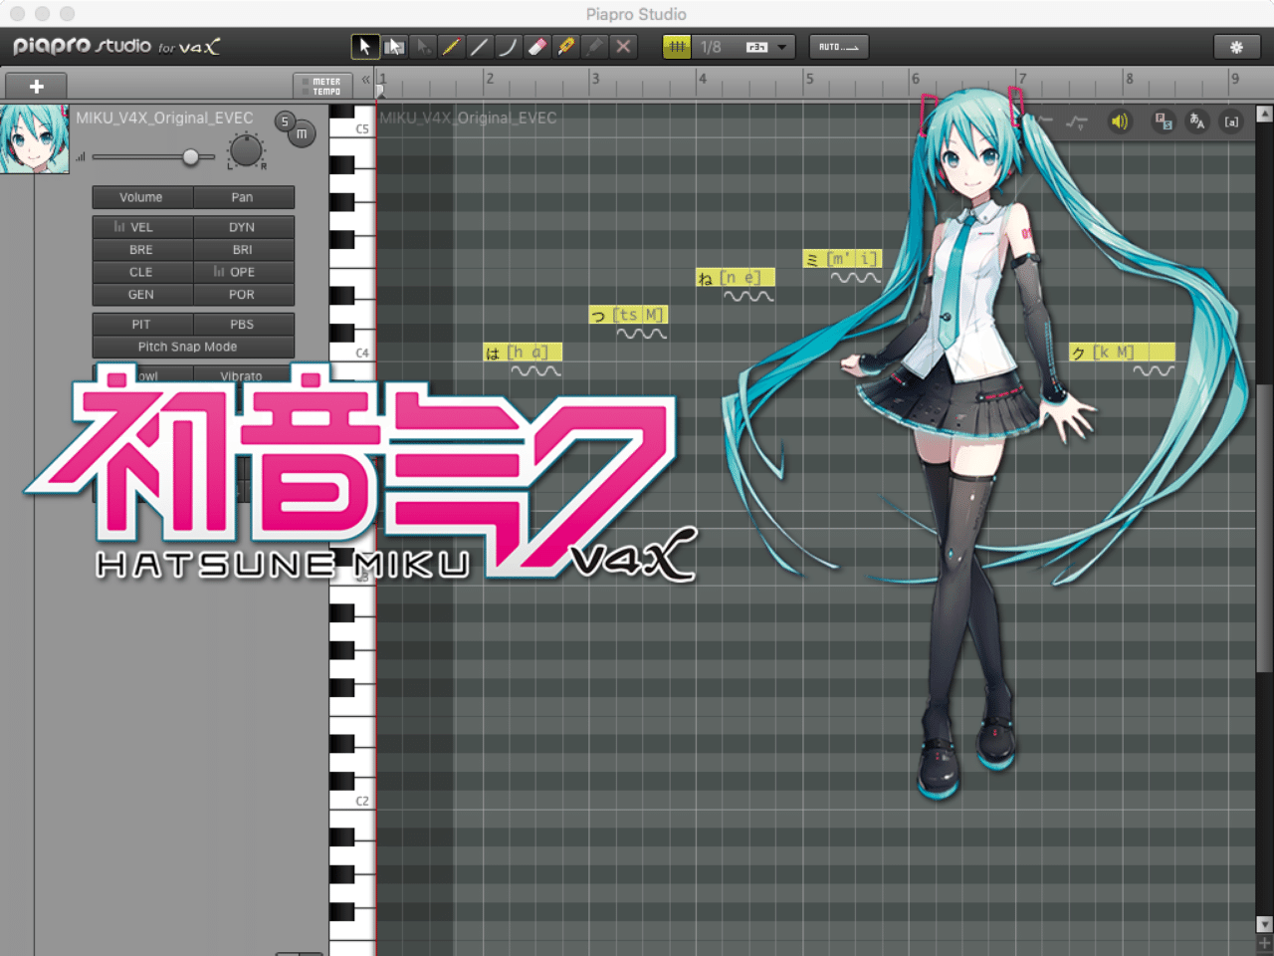
Task: Click the AUTO scroll button
Action: tap(838, 47)
